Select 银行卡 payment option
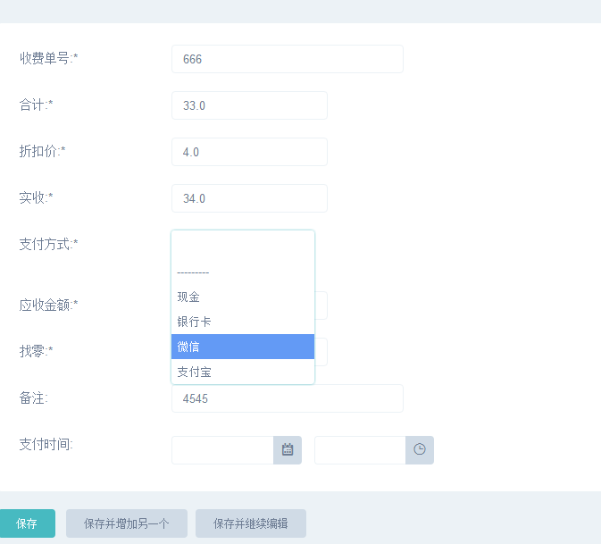 243,322
